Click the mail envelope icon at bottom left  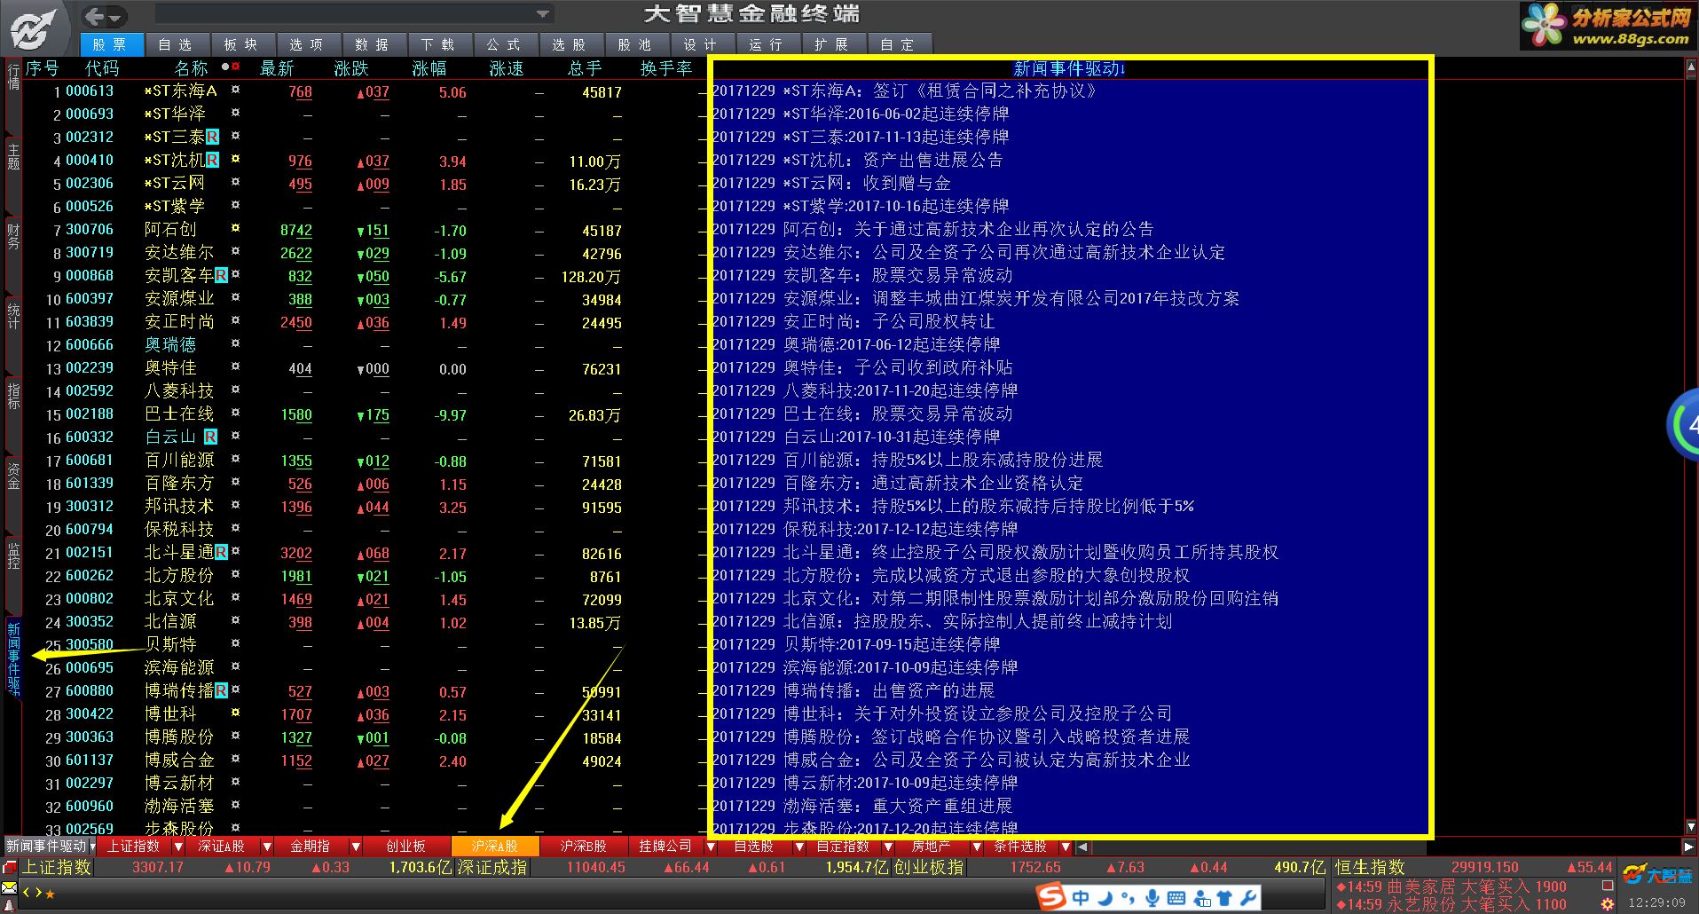tap(9, 886)
